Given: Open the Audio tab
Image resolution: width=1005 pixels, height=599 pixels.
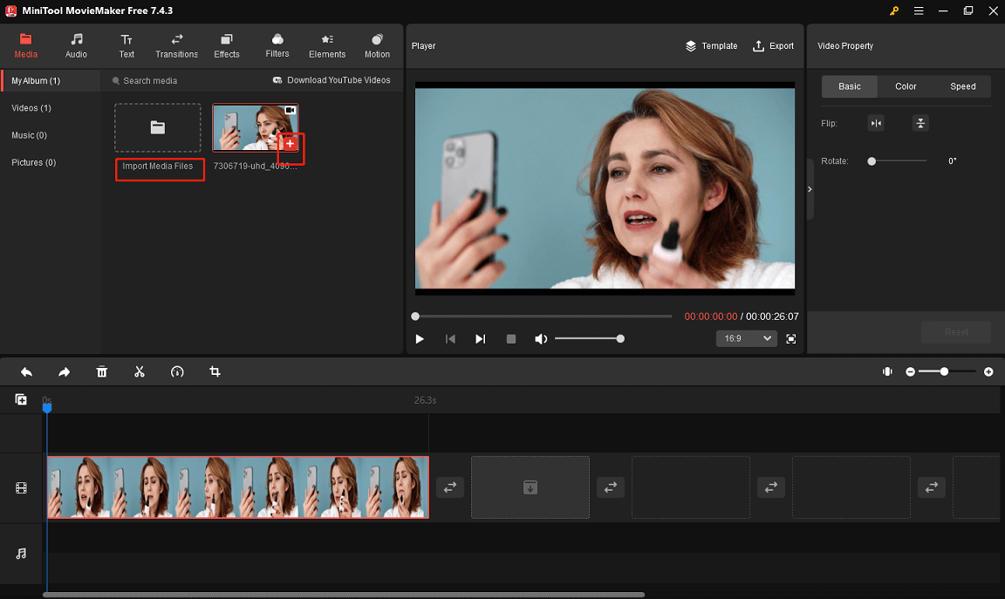Looking at the screenshot, I should (76, 46).
